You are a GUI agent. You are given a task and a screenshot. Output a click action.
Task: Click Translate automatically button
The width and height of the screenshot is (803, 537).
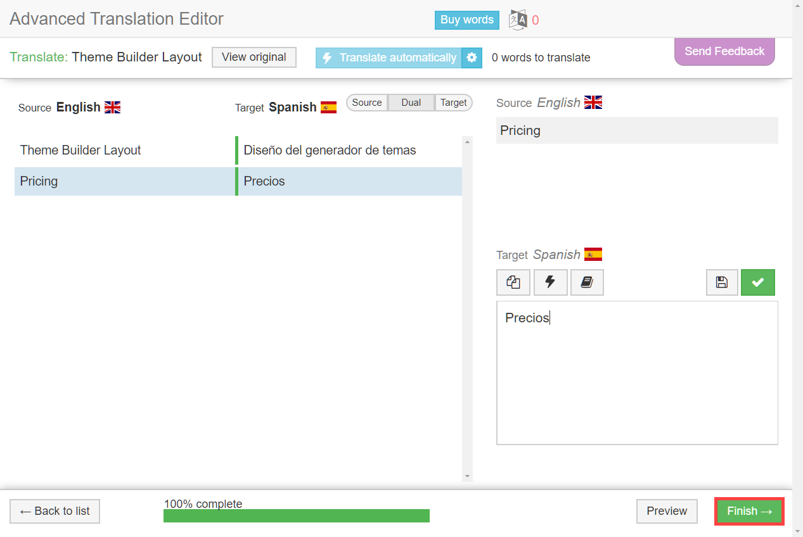[x=389, y=58]
